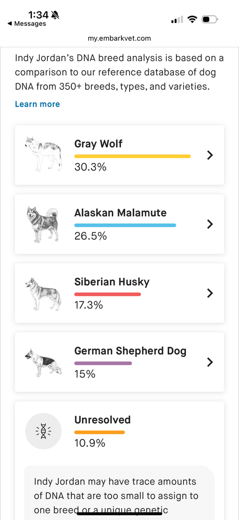The width and height of the screenshot is (239, 520).
Task: Tap the silent mode bell icon
Action: point(55,15)
